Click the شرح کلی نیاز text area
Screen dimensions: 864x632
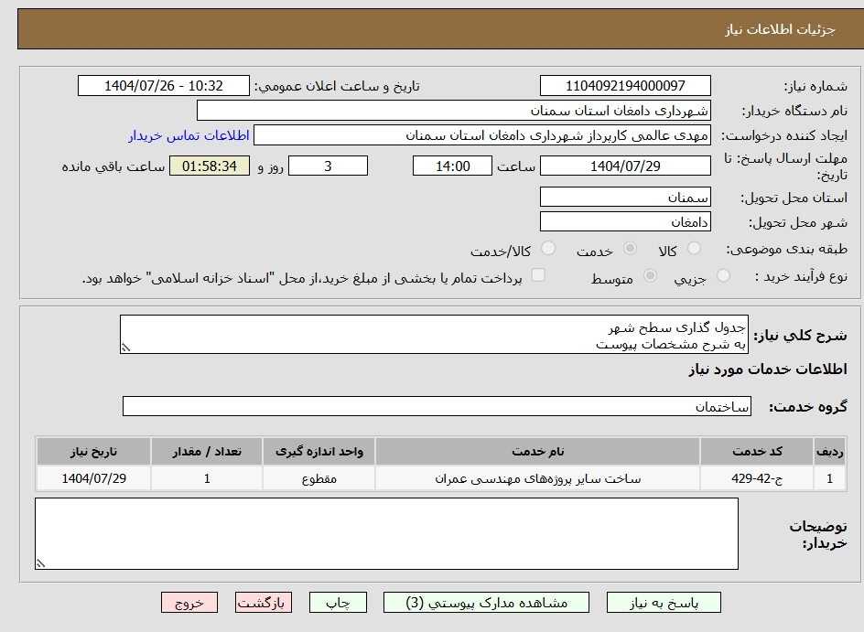coord(434,335)
